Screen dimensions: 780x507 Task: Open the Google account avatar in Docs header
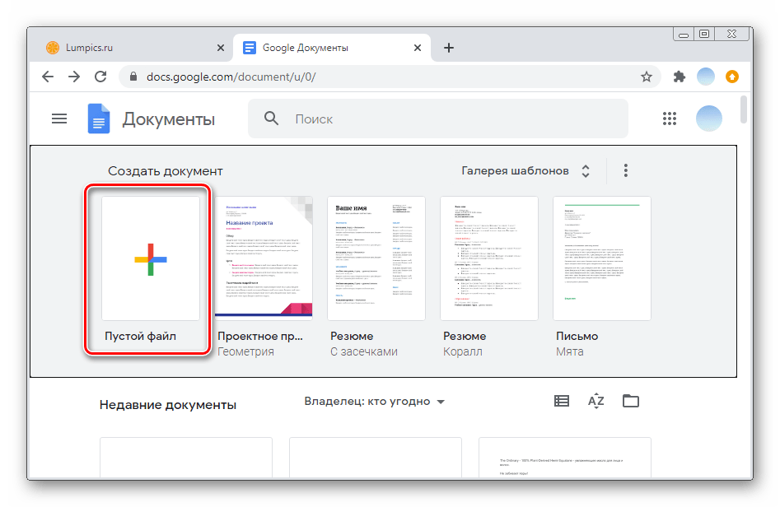click(x=709, y=119)
